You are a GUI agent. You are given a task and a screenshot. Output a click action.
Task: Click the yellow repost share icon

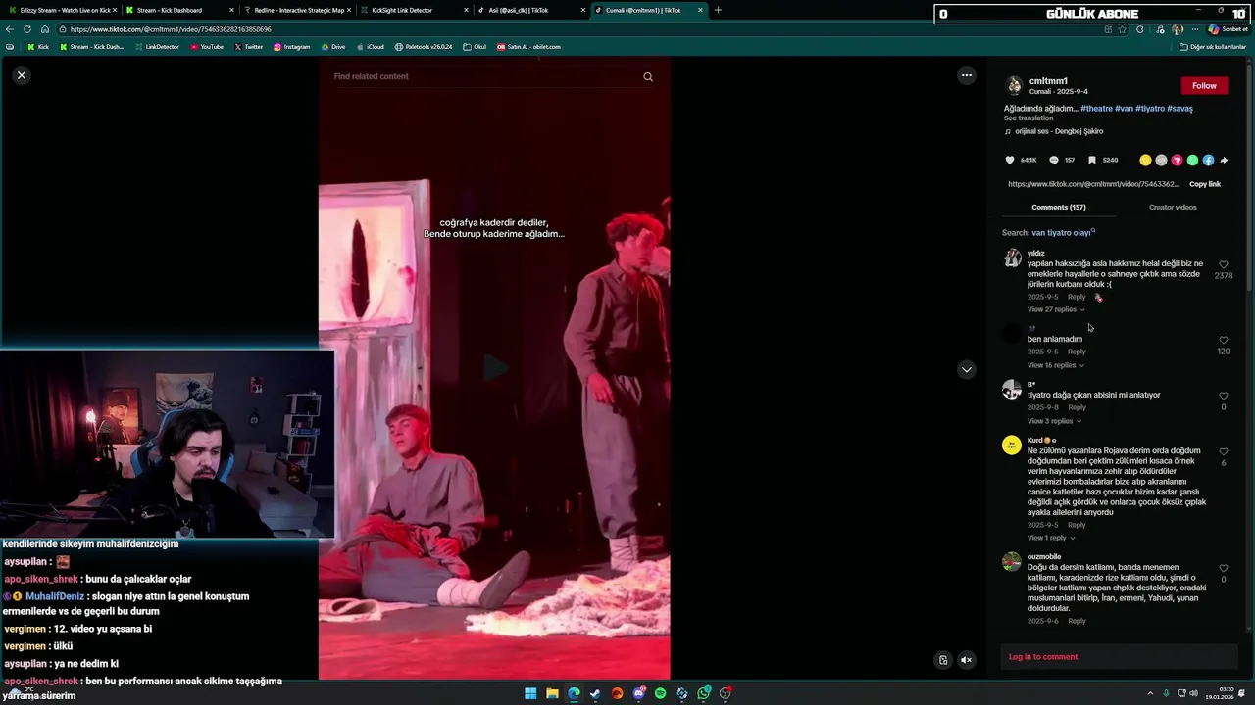click(x=1145, y=160)
